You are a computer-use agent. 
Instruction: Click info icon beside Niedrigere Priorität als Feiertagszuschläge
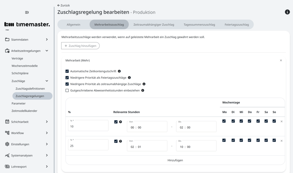[129, 78]
